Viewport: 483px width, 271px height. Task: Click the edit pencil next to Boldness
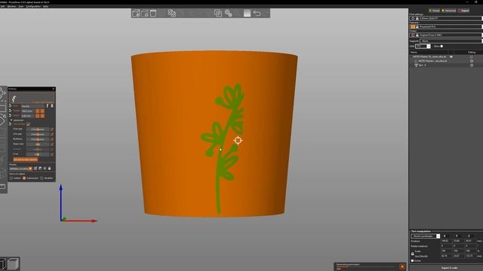pos(52,139)
